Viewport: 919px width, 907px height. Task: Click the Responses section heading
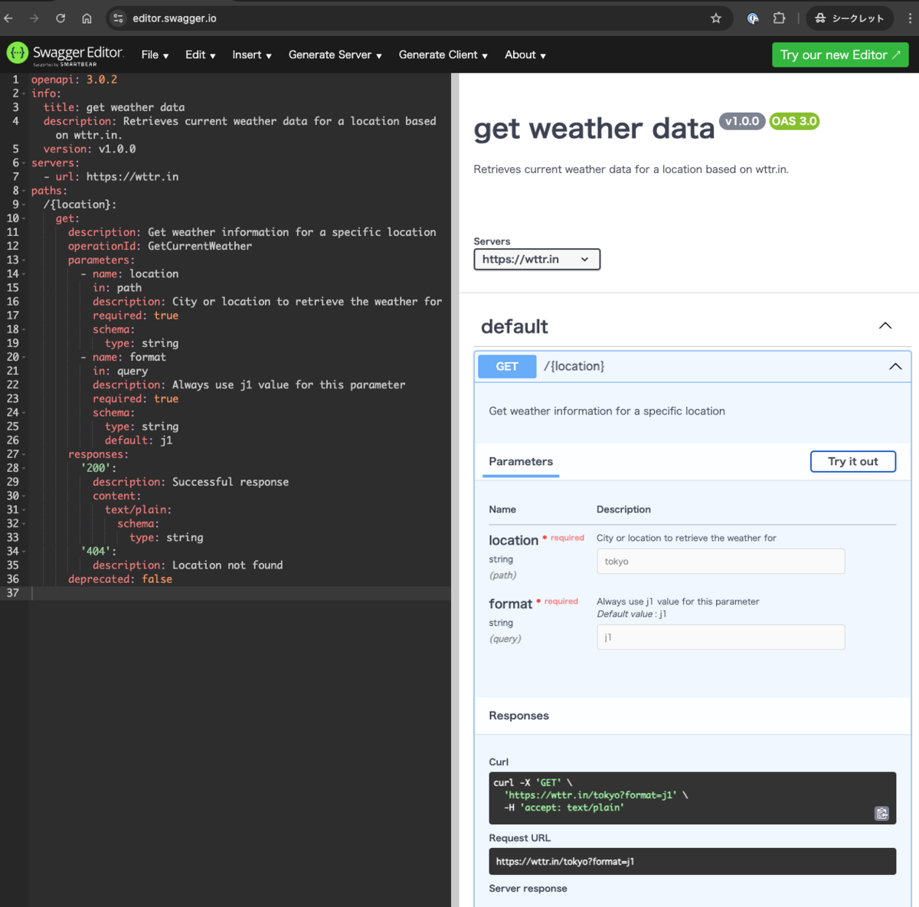tap(518, 715)
